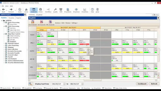Click the horizontal schedule scrollbar thumb
The width and height of the screenshot is (161, 91).
pos(93,80)
